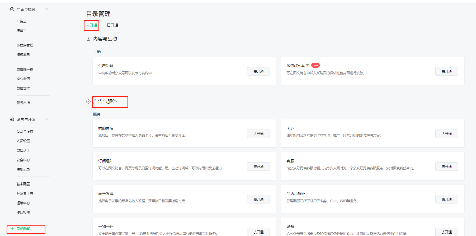Open 人员设置
Screen dimensions: 476x236
click(x=23, y=141)
